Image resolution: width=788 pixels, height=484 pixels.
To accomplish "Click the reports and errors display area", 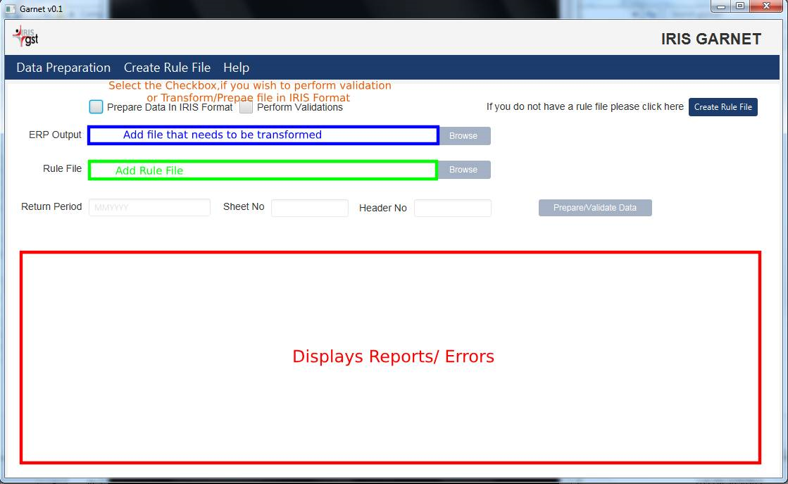I will point(391,357).
